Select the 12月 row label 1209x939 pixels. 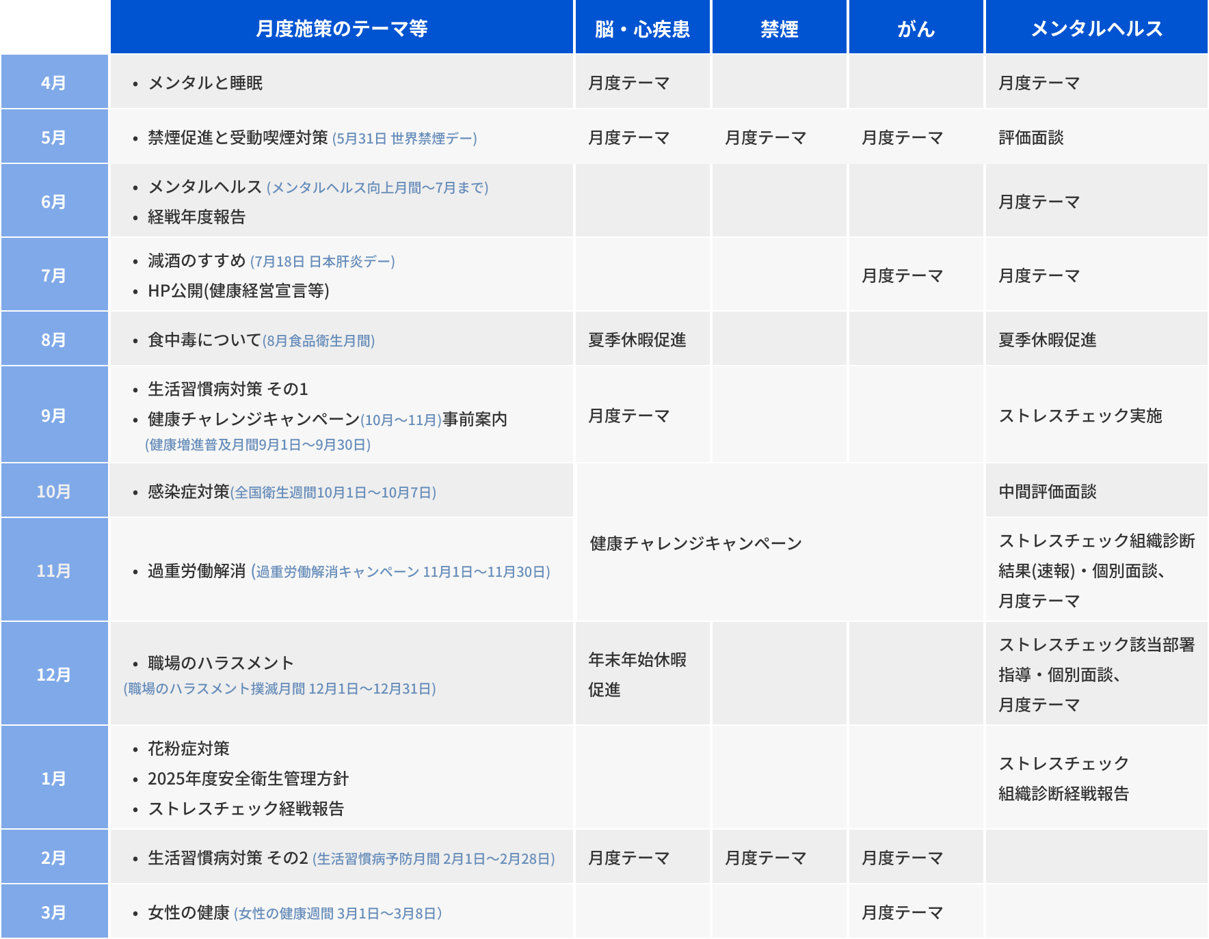(54, 674)
